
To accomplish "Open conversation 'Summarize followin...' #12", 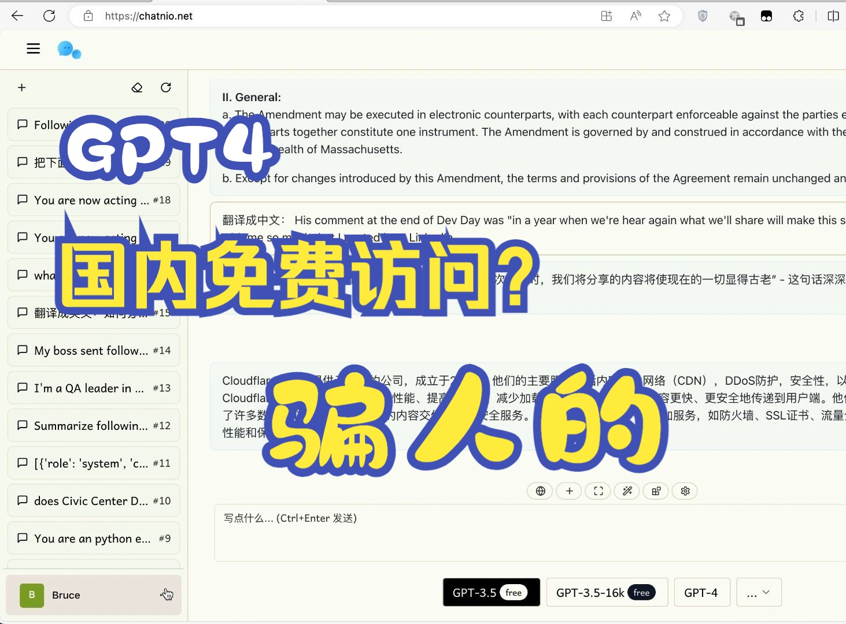I will pos(94,425).
